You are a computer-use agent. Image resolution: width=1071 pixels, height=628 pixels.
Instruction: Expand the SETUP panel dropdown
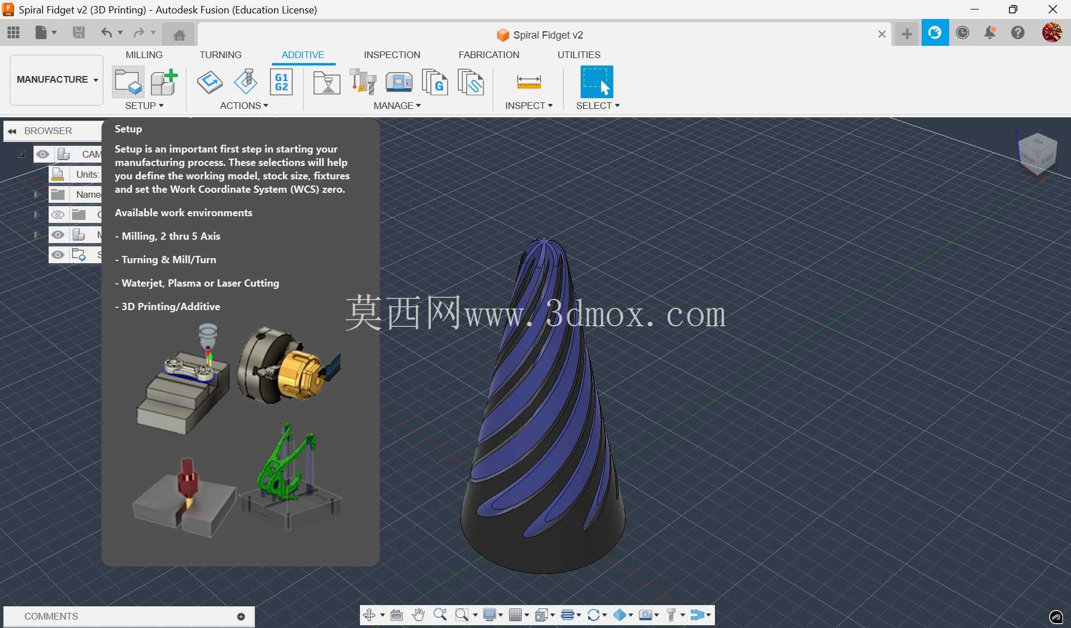coord(144,106)
